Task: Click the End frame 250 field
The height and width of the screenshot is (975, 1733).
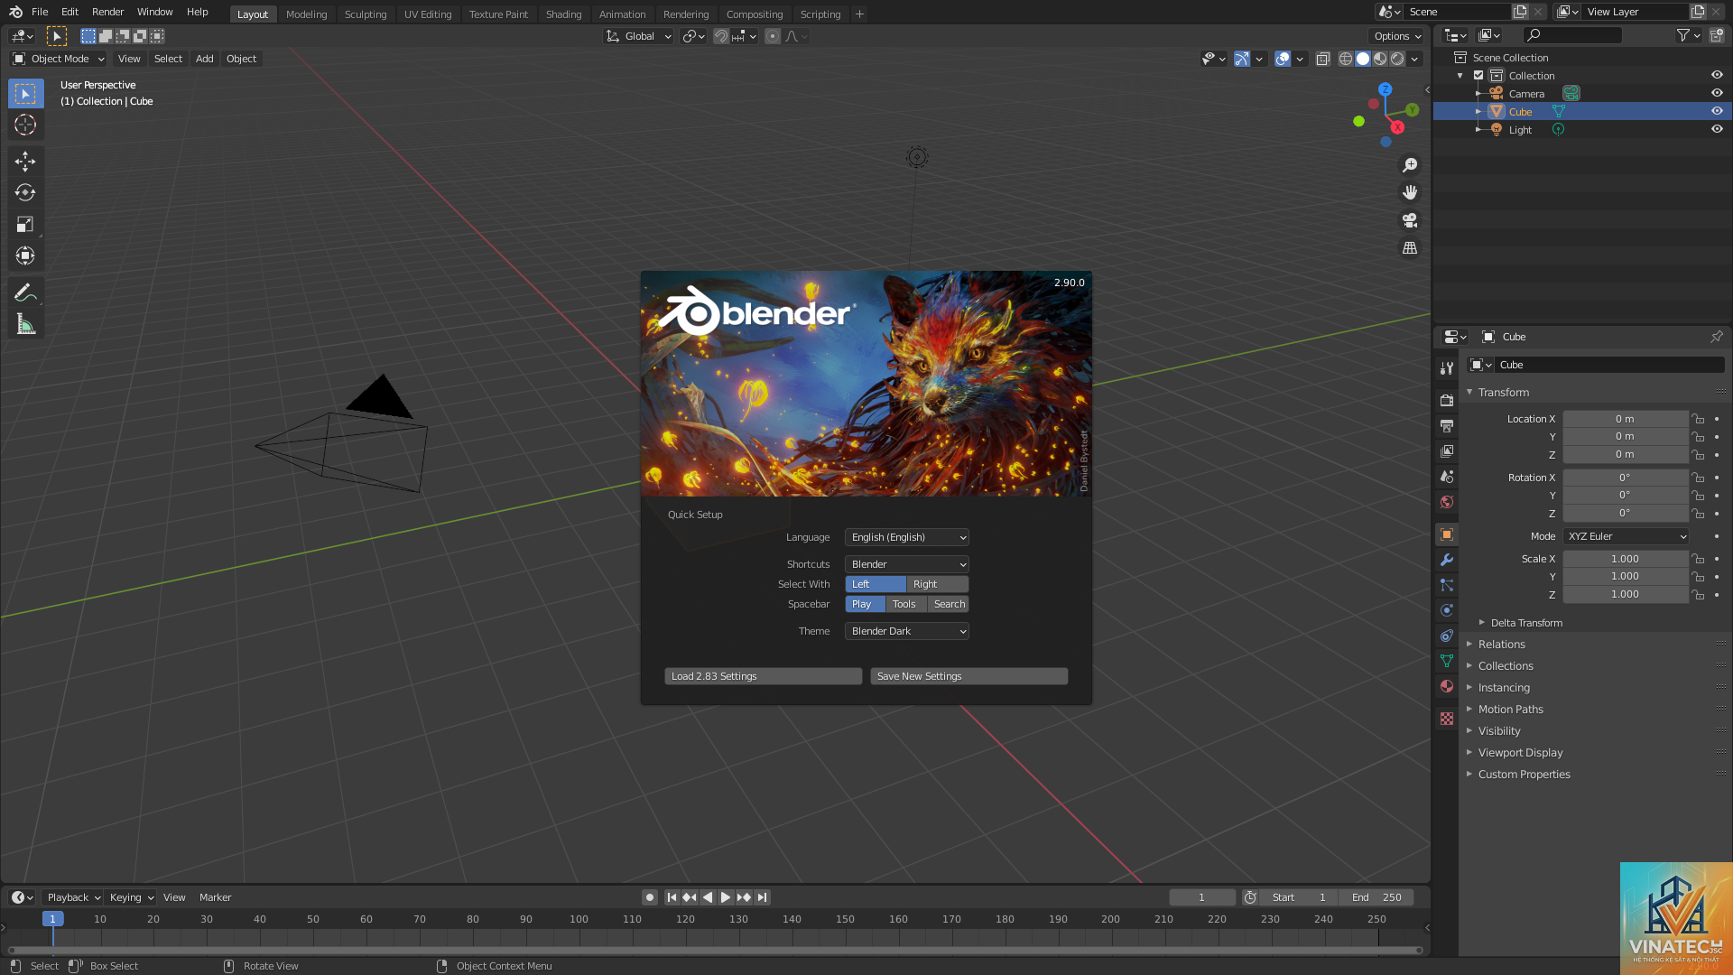Action: [x=1376, y=897]
